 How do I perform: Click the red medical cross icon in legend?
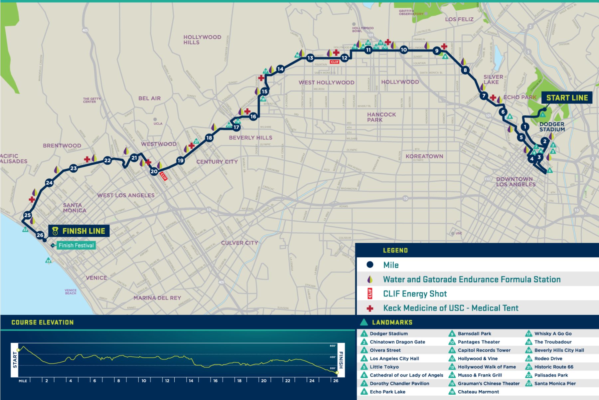pyautogui.click(x=370, y=308)
